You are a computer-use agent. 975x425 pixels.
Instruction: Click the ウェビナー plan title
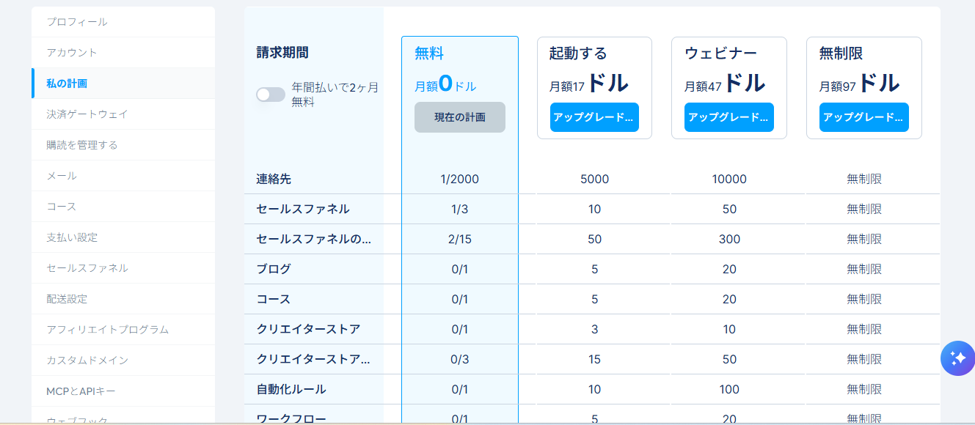[x=720, y=53]
